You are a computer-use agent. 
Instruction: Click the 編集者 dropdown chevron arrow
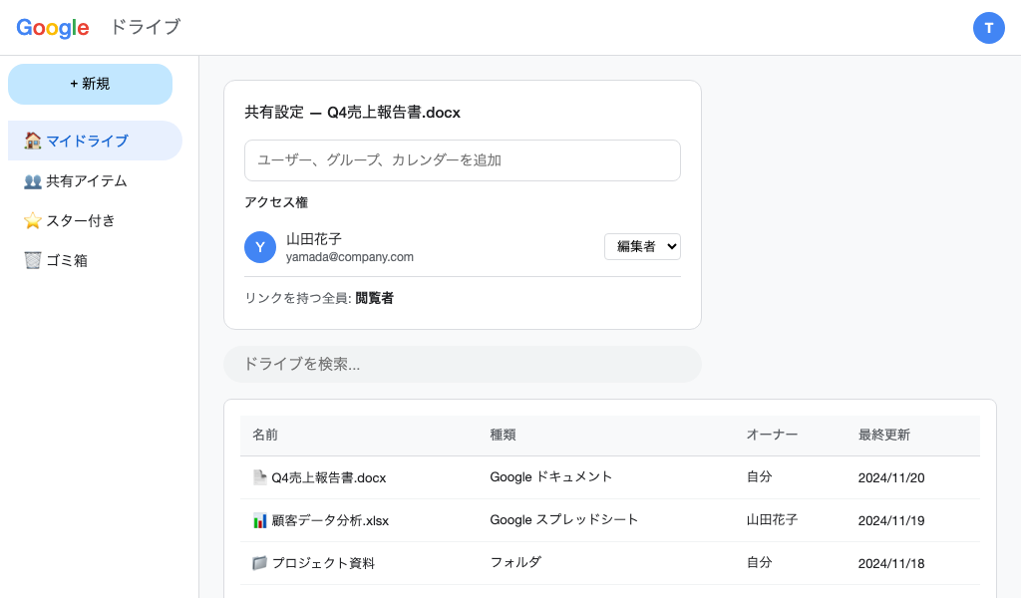pos(670,246)
